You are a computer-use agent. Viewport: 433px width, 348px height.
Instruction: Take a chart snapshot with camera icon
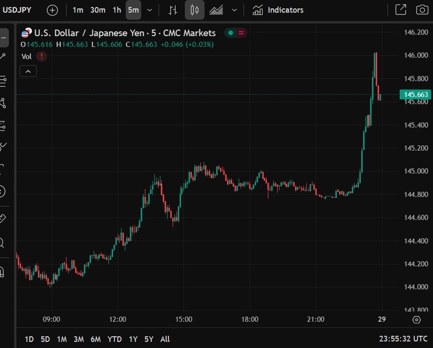coord(422,10)
